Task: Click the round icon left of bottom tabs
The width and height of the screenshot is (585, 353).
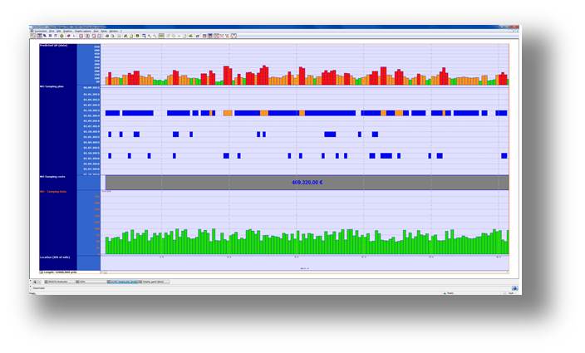Action: pyautogui.click(x=35, y=282)
